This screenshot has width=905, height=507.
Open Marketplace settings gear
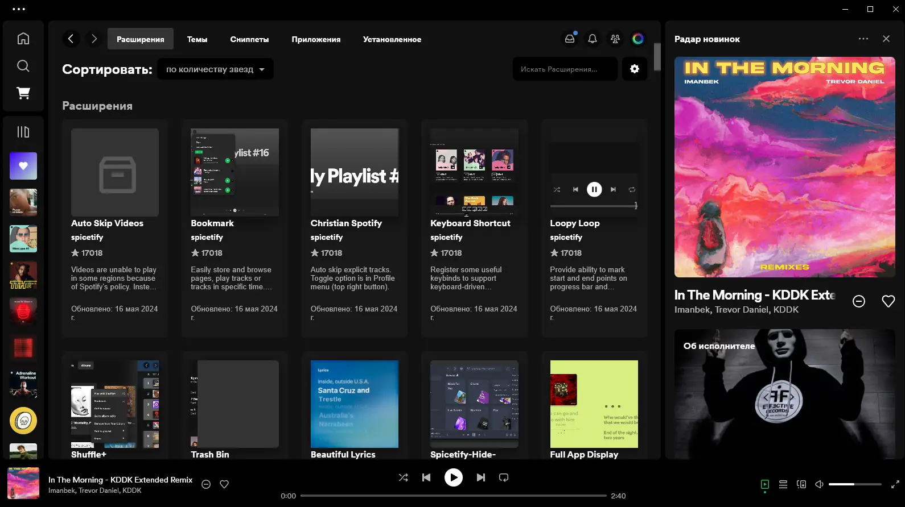pyautogui.click(x=635, y=69)
